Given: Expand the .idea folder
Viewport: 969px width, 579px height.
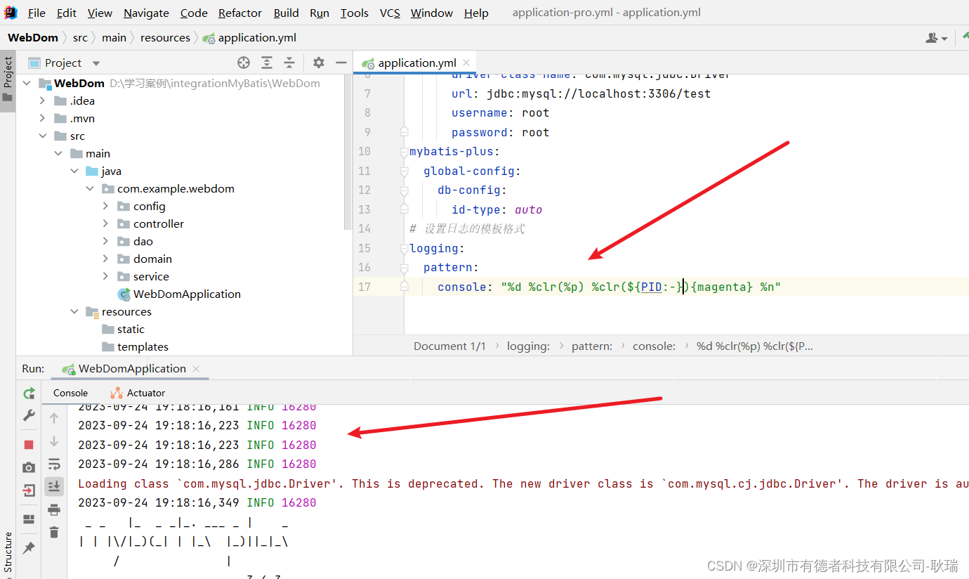Looking at the screenshot, I should (43, 100).
